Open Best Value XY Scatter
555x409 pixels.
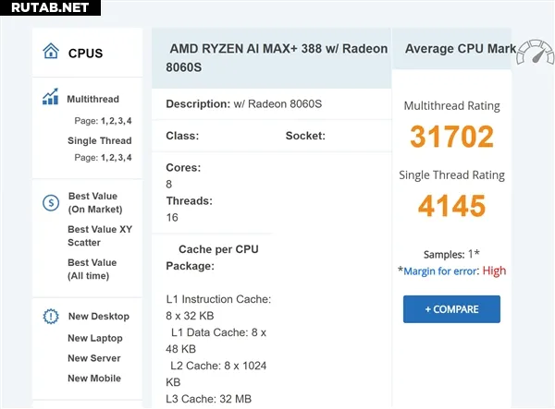[x=99, y=235]
